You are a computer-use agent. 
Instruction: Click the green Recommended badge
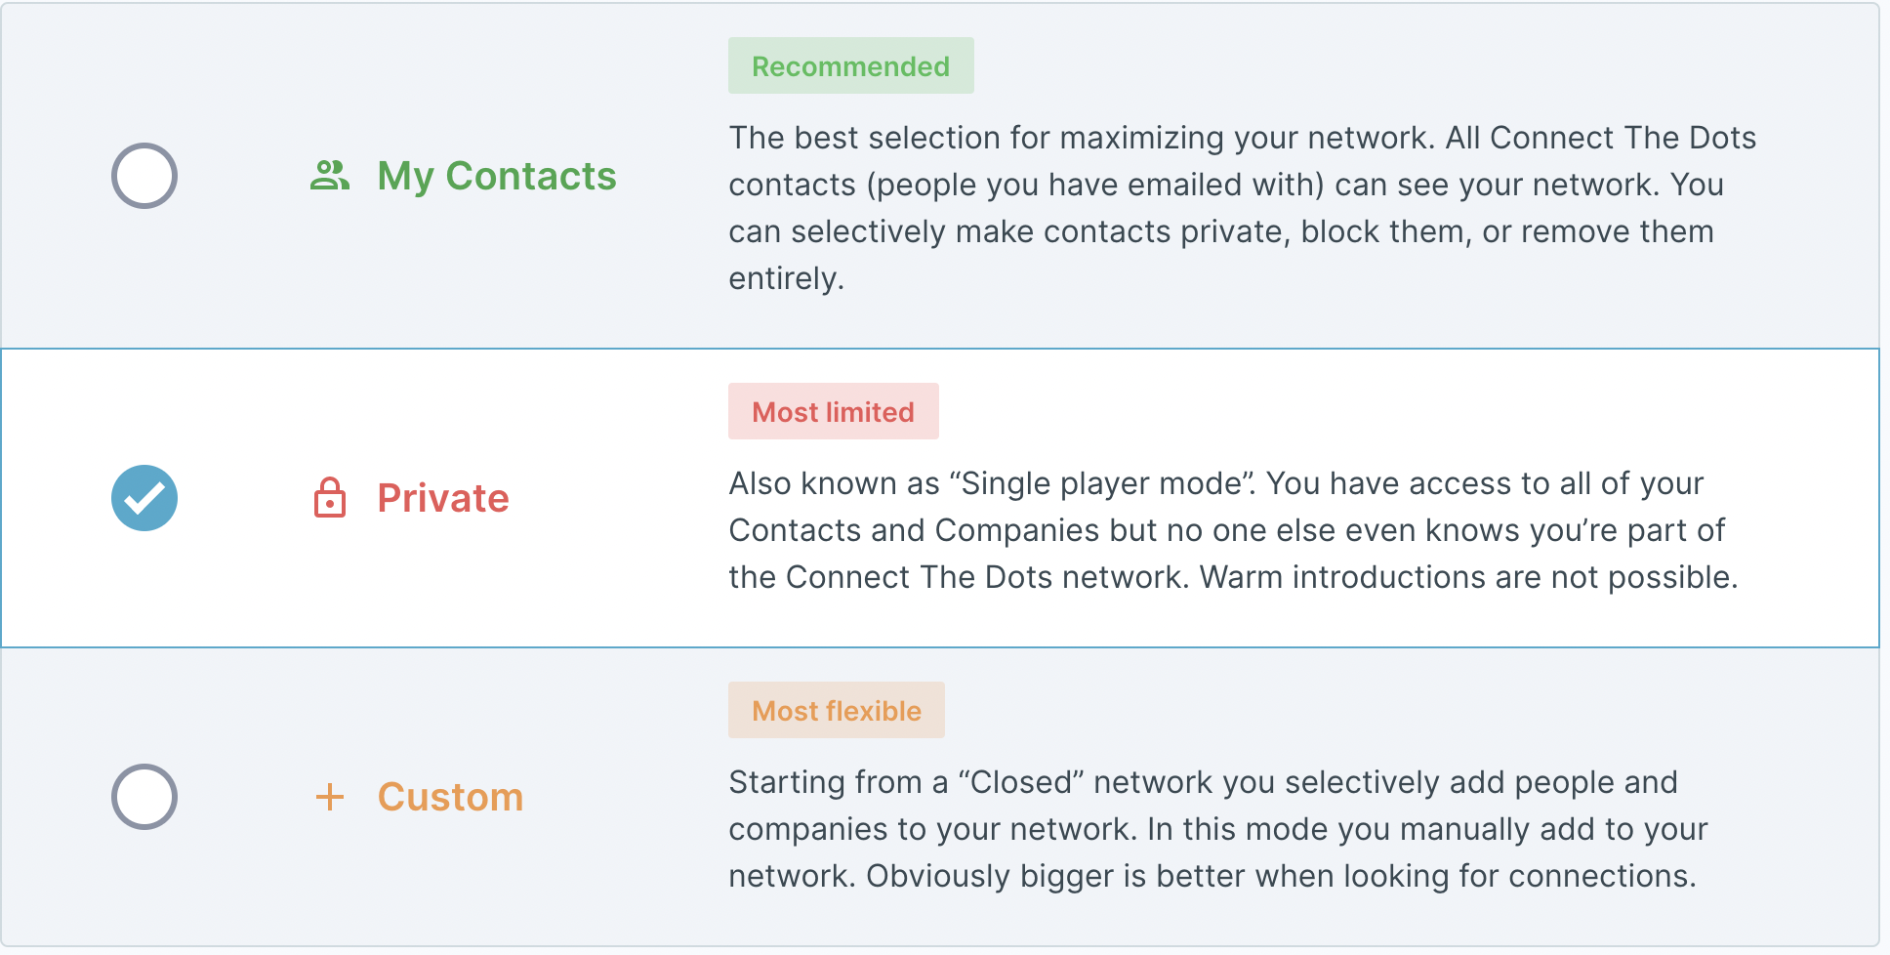click(850, 66)
